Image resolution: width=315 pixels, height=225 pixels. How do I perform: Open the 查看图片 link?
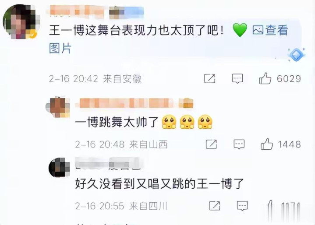click(169, 39)
